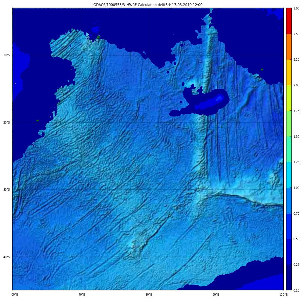303x299 pixels.
Task: Click the red 2.50–3.00 colorbar segment
Action: coord(288,21)
